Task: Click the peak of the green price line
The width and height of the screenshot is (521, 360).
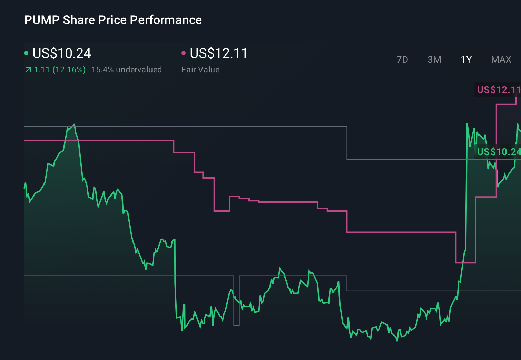Action: pos(75,123)
